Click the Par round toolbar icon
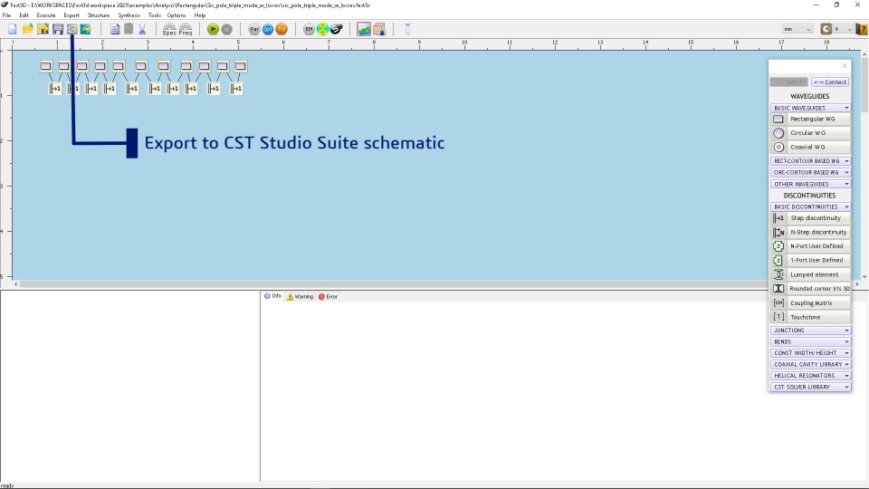Image resolution: width=869 pixels, height=489 pixels. (x=253, y=29)
